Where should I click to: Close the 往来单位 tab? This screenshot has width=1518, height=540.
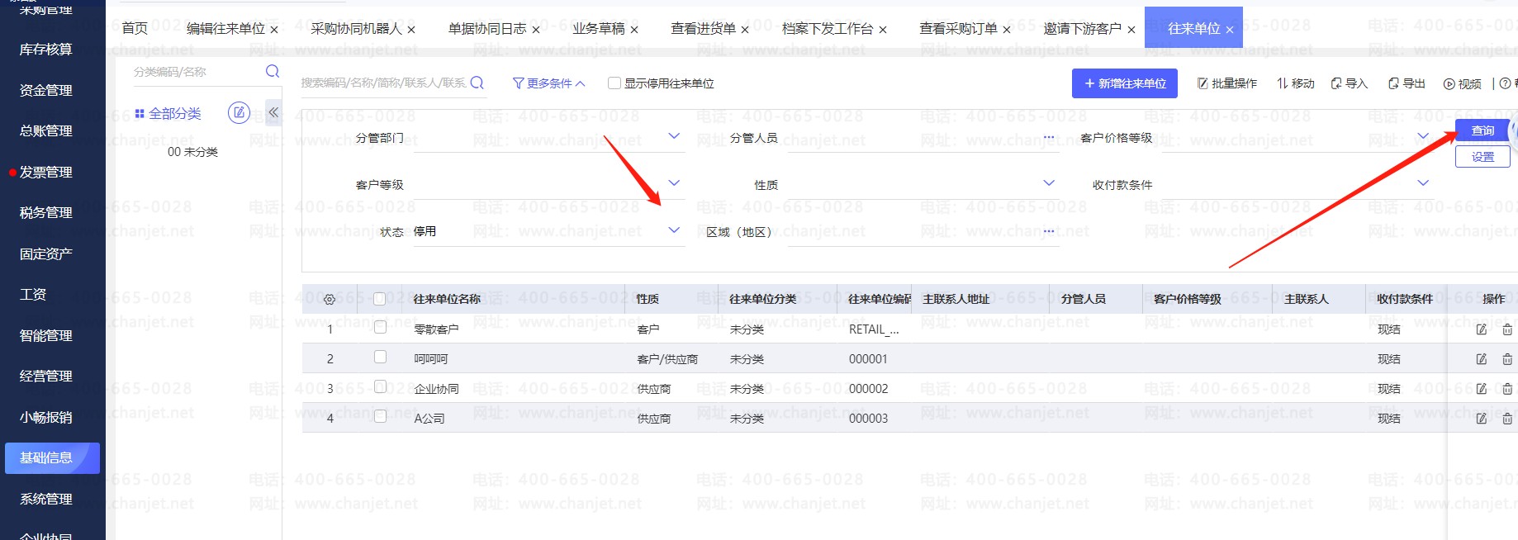point(1230,30)
